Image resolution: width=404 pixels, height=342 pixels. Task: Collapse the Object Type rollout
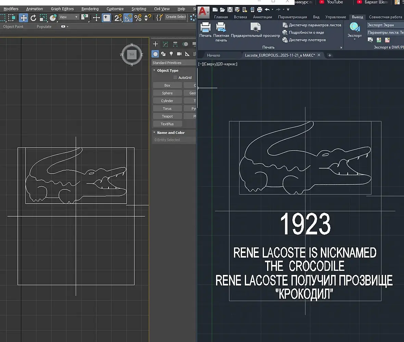pos(168,71)
